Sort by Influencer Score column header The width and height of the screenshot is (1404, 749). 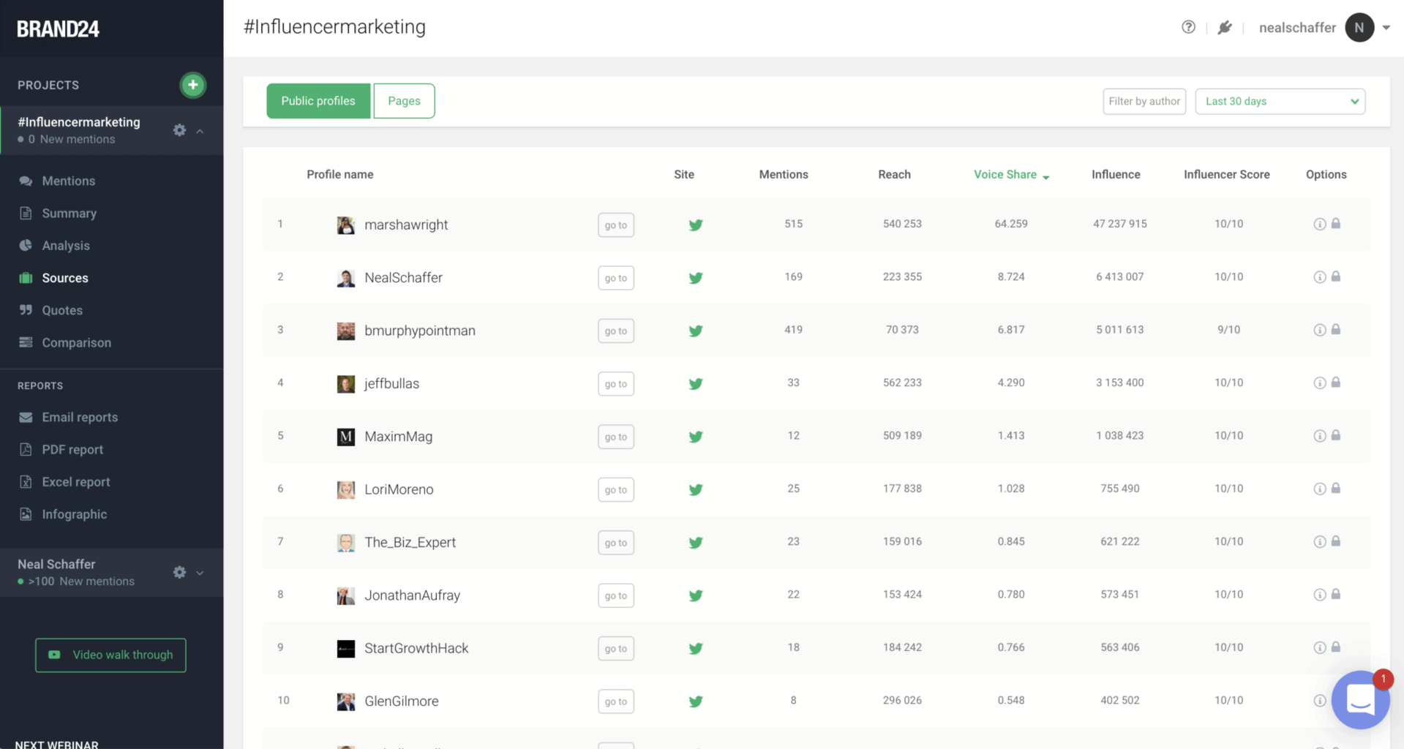(x=1227, y=175)
